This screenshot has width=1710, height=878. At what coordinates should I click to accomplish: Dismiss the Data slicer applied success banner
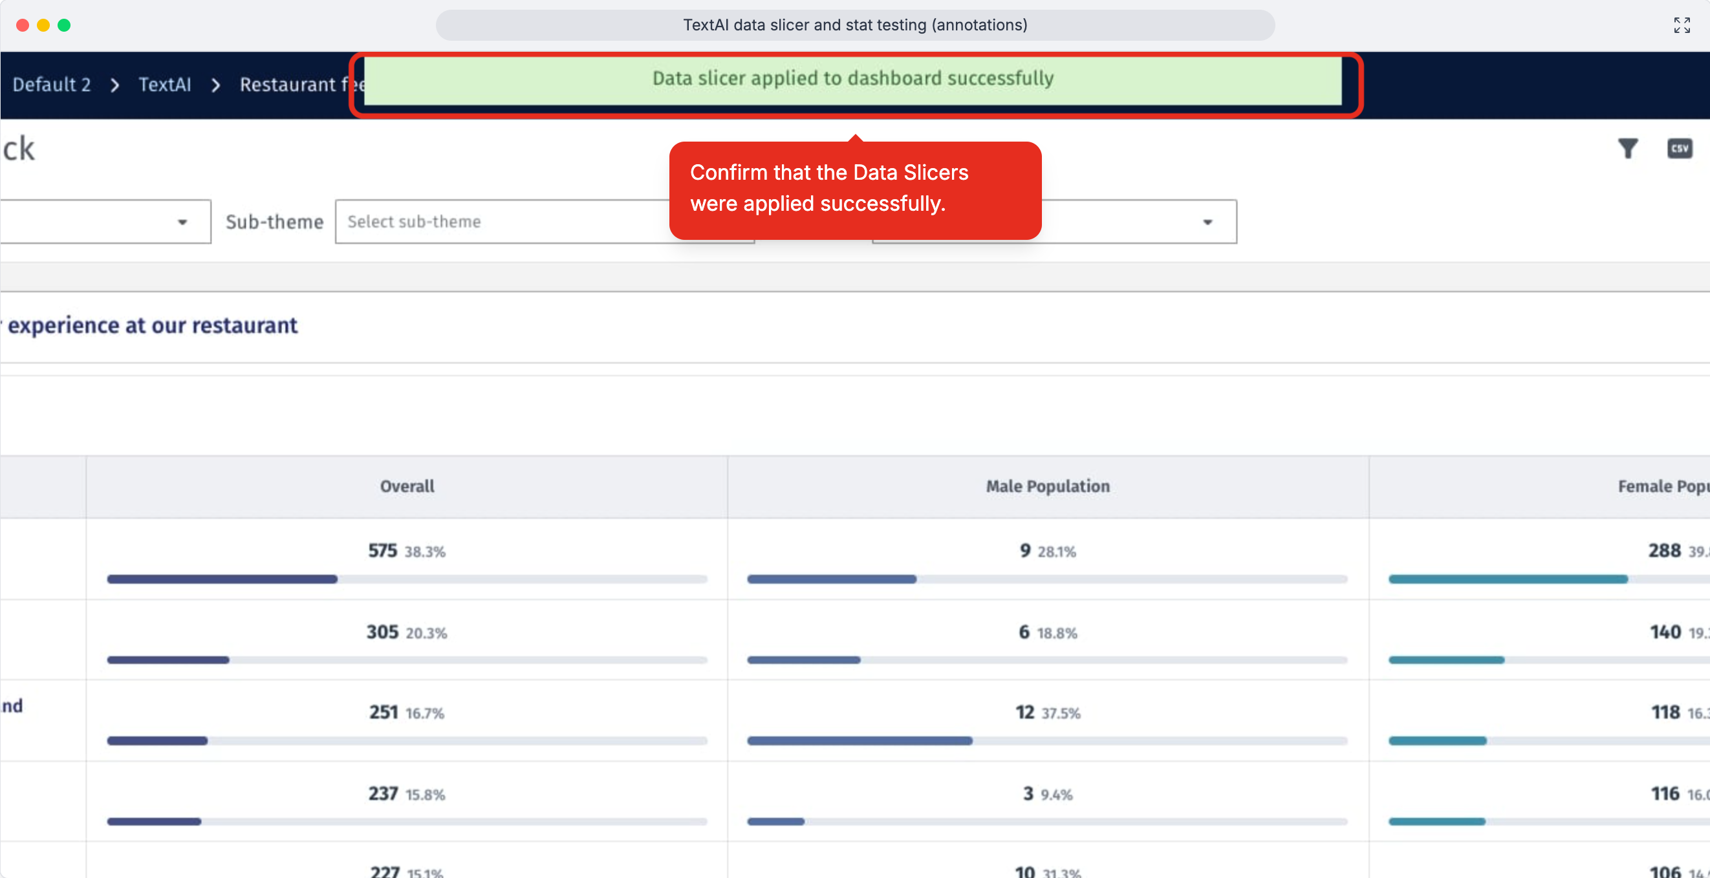852,80
